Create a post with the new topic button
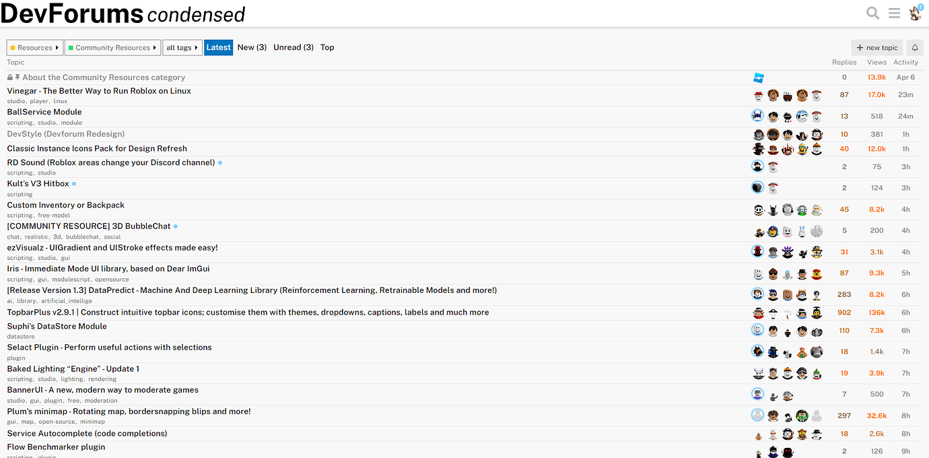 (876, 47)
